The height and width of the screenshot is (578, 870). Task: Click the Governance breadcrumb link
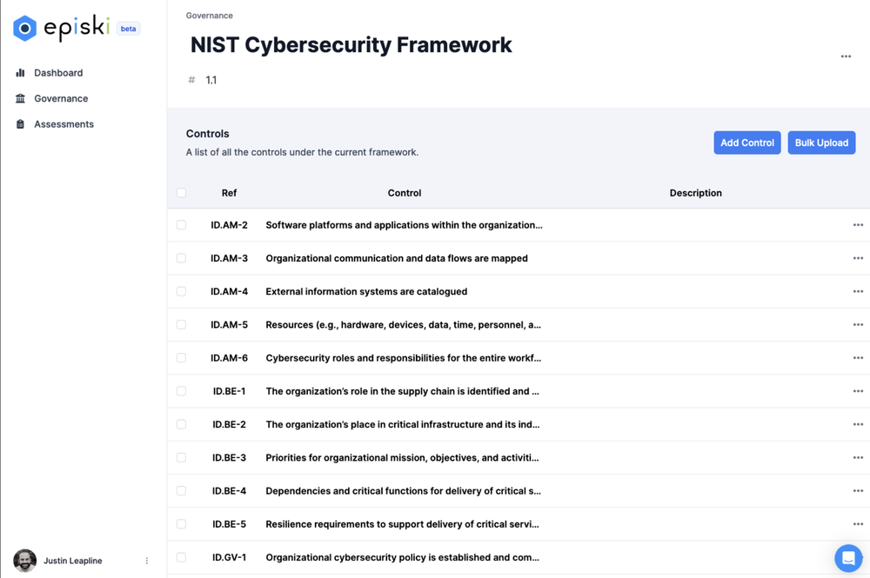[x=209, y=16]
